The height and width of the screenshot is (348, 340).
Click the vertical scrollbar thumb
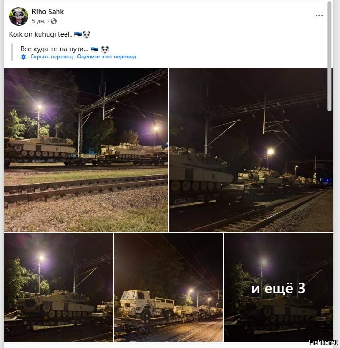[x=329, y=56]
